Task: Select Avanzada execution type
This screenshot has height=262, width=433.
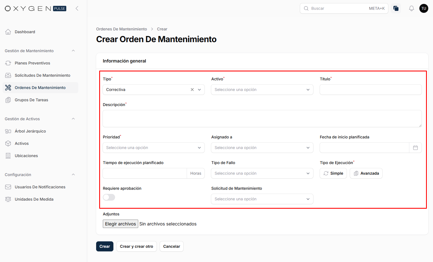Action: [x=366, y=173]
